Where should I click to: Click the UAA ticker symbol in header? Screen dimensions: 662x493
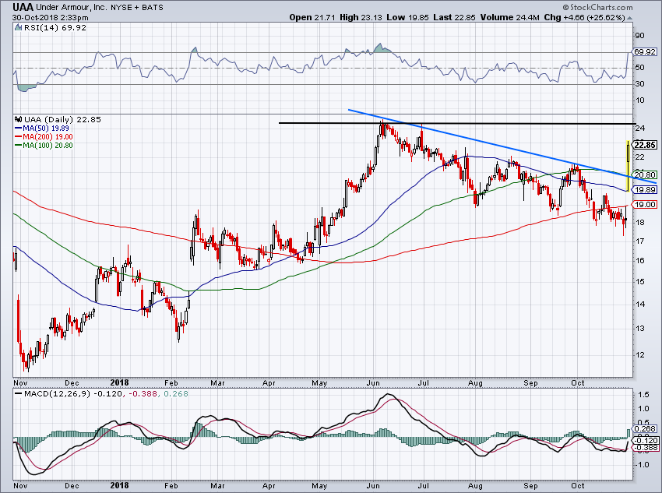(x=23, y=7)
